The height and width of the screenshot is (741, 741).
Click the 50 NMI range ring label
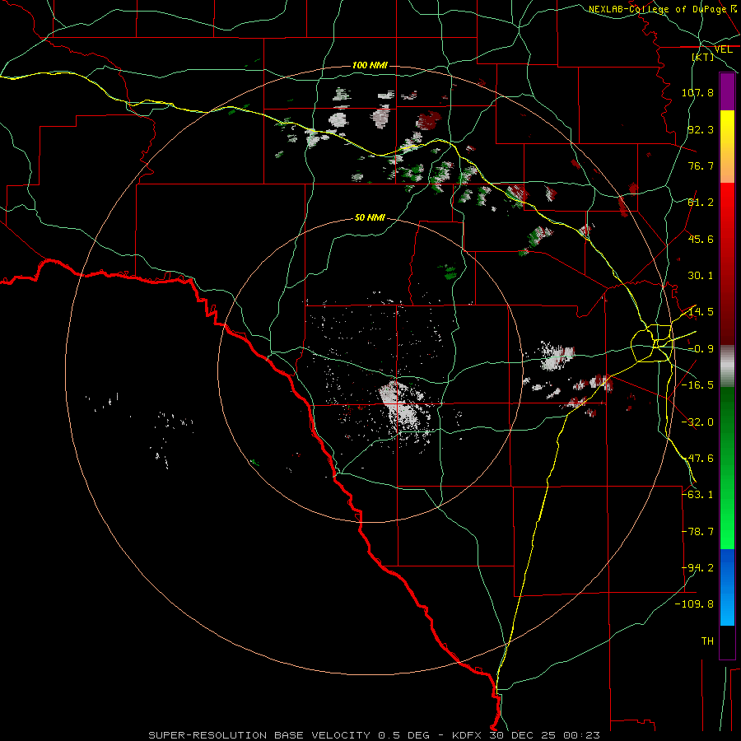(x=370, y=217)
